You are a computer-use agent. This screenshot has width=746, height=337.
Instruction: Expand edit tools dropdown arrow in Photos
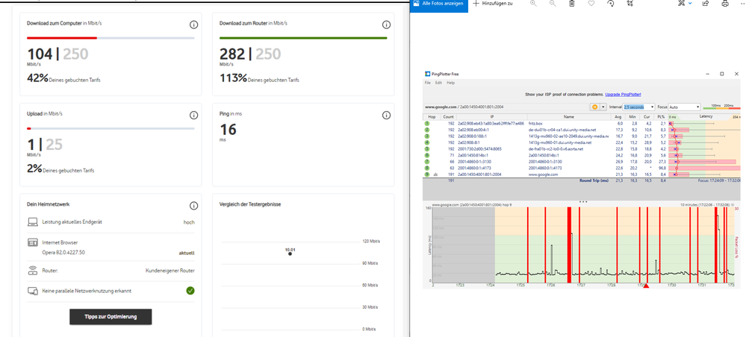click(690, 3)
